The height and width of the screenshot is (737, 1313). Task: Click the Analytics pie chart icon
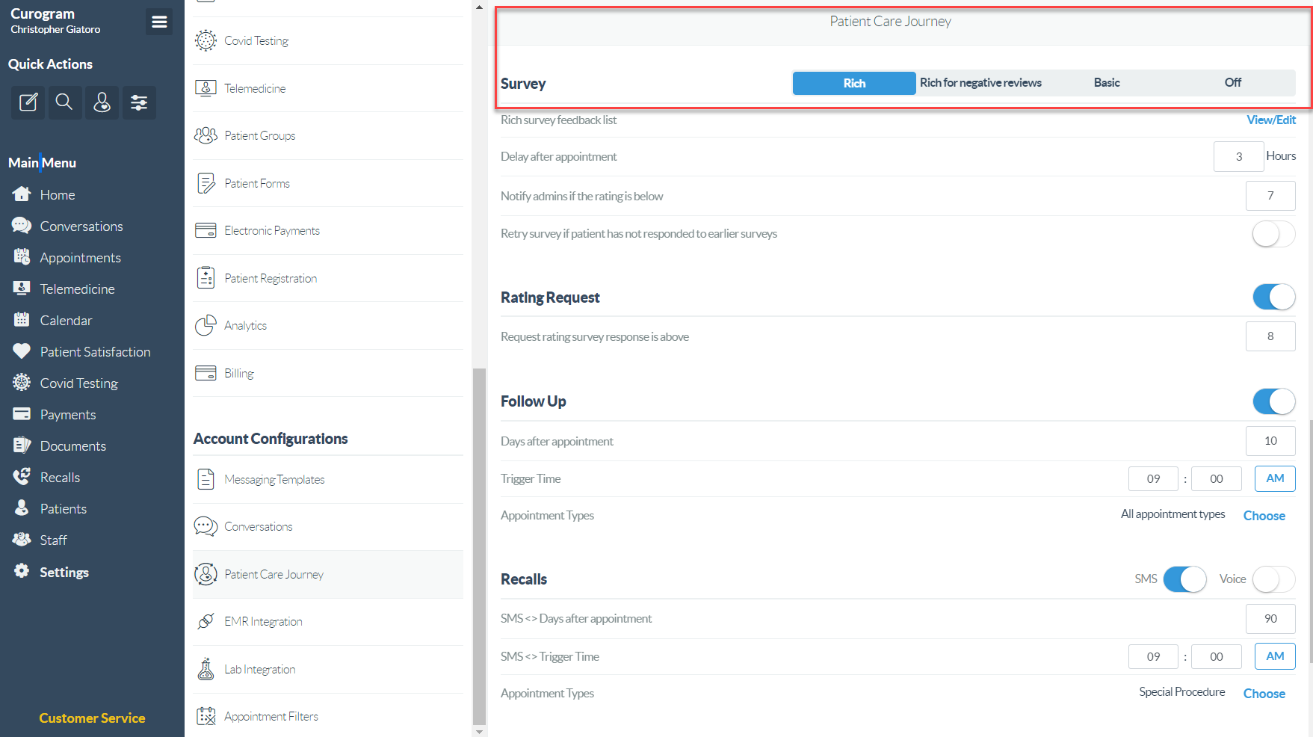pos(206,325)
